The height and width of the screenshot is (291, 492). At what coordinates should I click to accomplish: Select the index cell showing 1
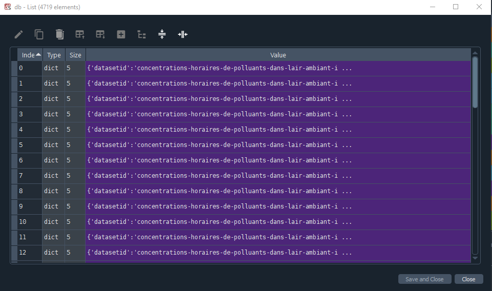(x=30, y=84)
